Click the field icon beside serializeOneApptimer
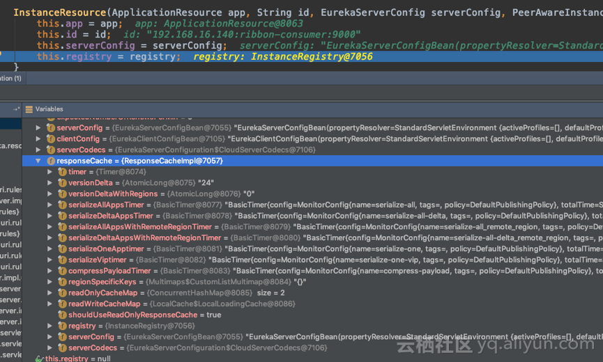 [62, 249]
